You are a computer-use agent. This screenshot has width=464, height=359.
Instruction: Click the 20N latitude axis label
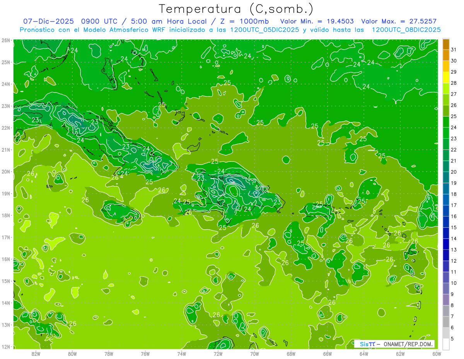coord(5,172)
